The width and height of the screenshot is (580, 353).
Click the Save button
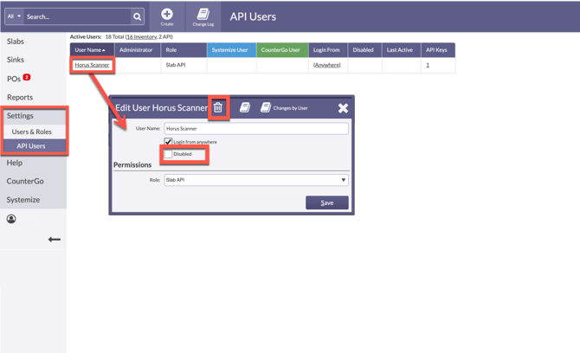(327, 202)
